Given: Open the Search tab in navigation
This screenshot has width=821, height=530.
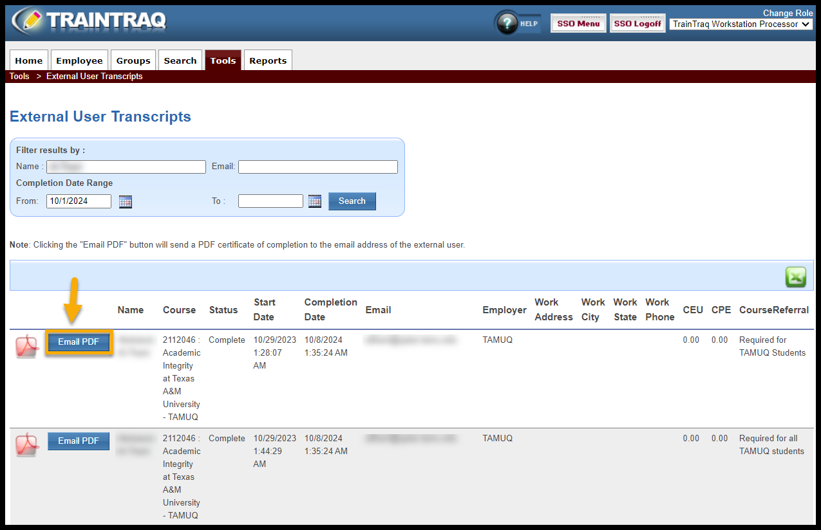Looking at the screenshot, I should tap(180, 60).
